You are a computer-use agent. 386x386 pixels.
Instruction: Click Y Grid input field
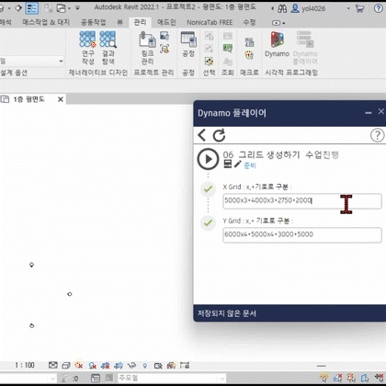tap(302, 235)
